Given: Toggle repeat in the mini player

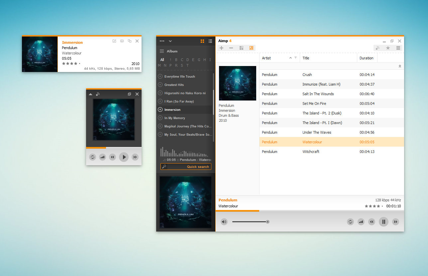Looking at the screenshot, I should [93, 157].
